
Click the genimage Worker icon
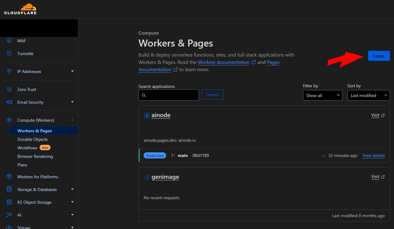[x=147, y=177]
